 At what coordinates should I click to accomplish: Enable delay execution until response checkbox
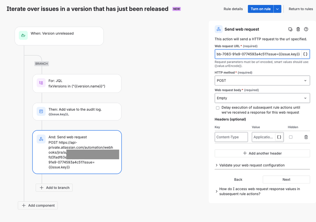pos(218,108)
